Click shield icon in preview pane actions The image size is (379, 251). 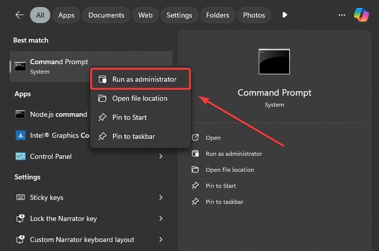[195, 153]
